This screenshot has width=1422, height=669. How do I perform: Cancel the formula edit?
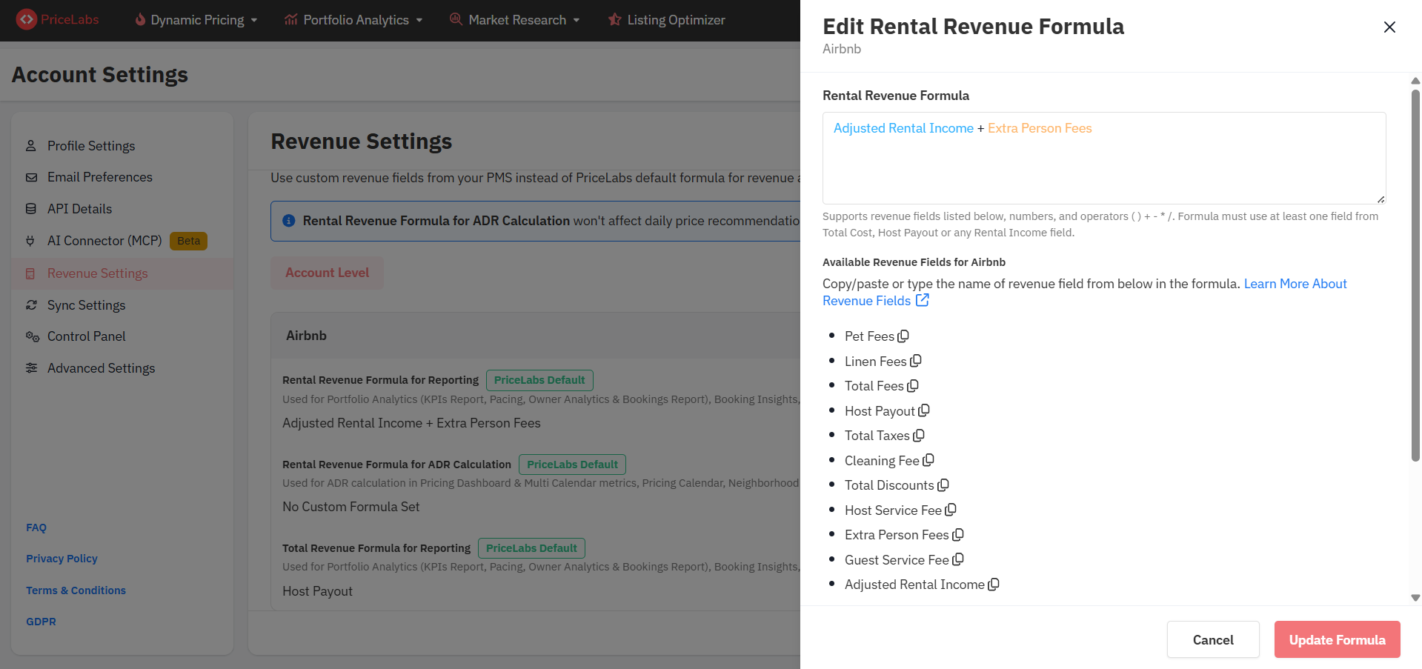tap(1213, 639)
